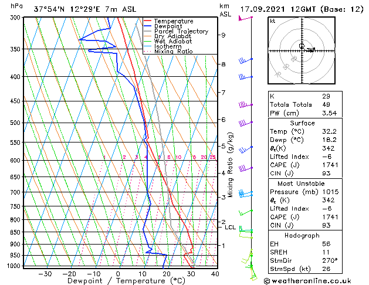Click the Surface section 'Lifted Index' label
Viewport: 369px width, 285px height.
[x=289, y=157]
